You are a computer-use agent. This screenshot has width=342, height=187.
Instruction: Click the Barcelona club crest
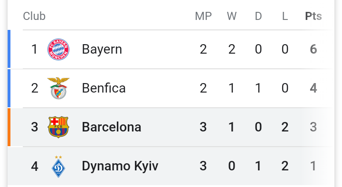point(58,127)
